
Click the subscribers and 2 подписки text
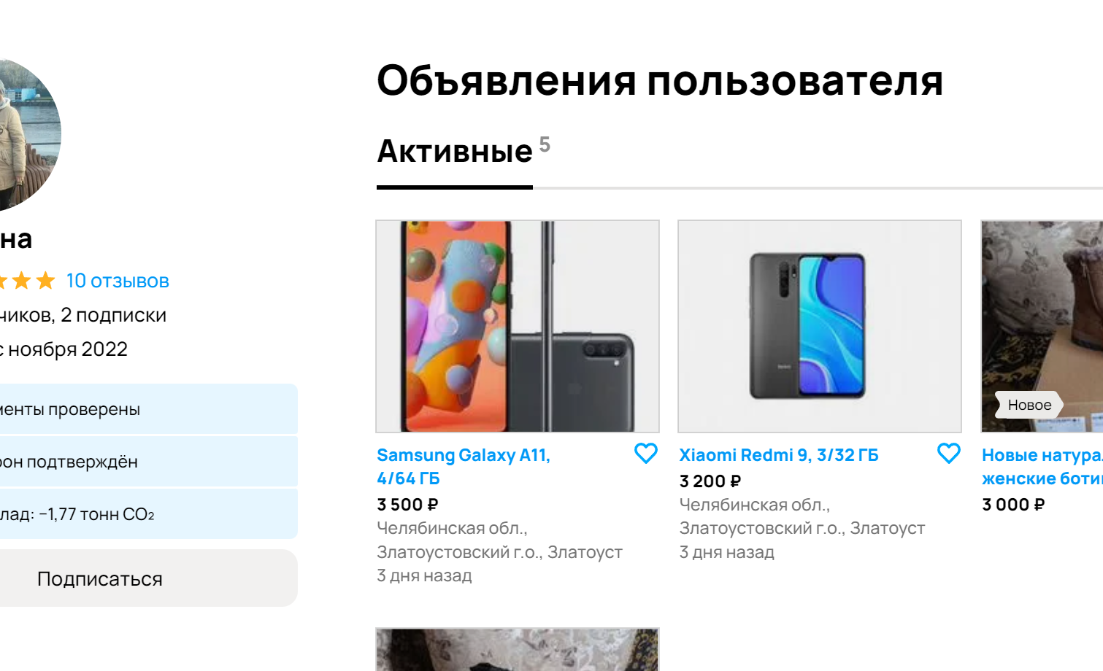(83, 315)
